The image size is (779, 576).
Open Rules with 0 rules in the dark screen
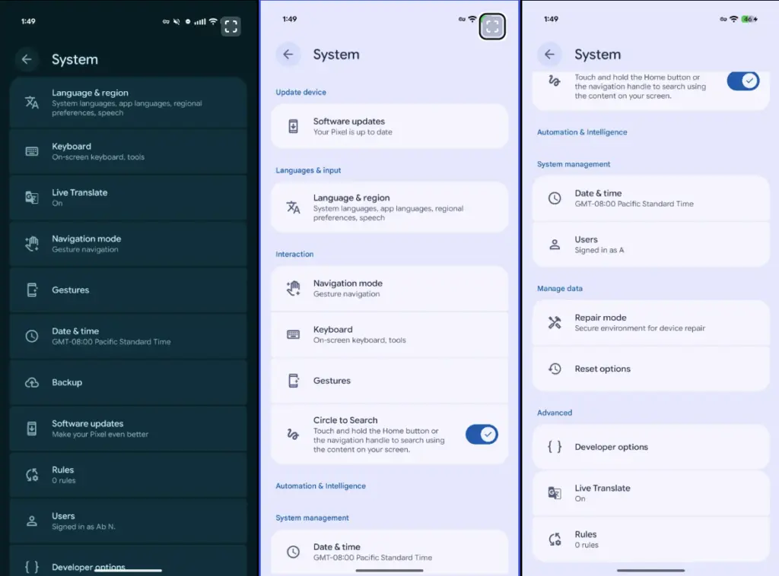(128, 475)
